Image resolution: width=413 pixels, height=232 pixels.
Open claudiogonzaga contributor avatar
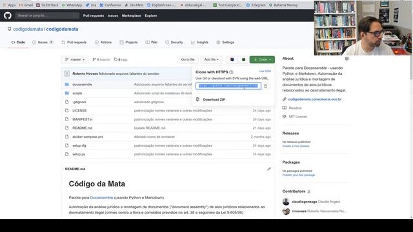pyautogui.click(x=286, y=202)
